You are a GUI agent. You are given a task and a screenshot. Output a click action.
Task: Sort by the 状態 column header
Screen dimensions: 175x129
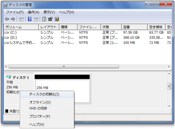coord(111,27)
